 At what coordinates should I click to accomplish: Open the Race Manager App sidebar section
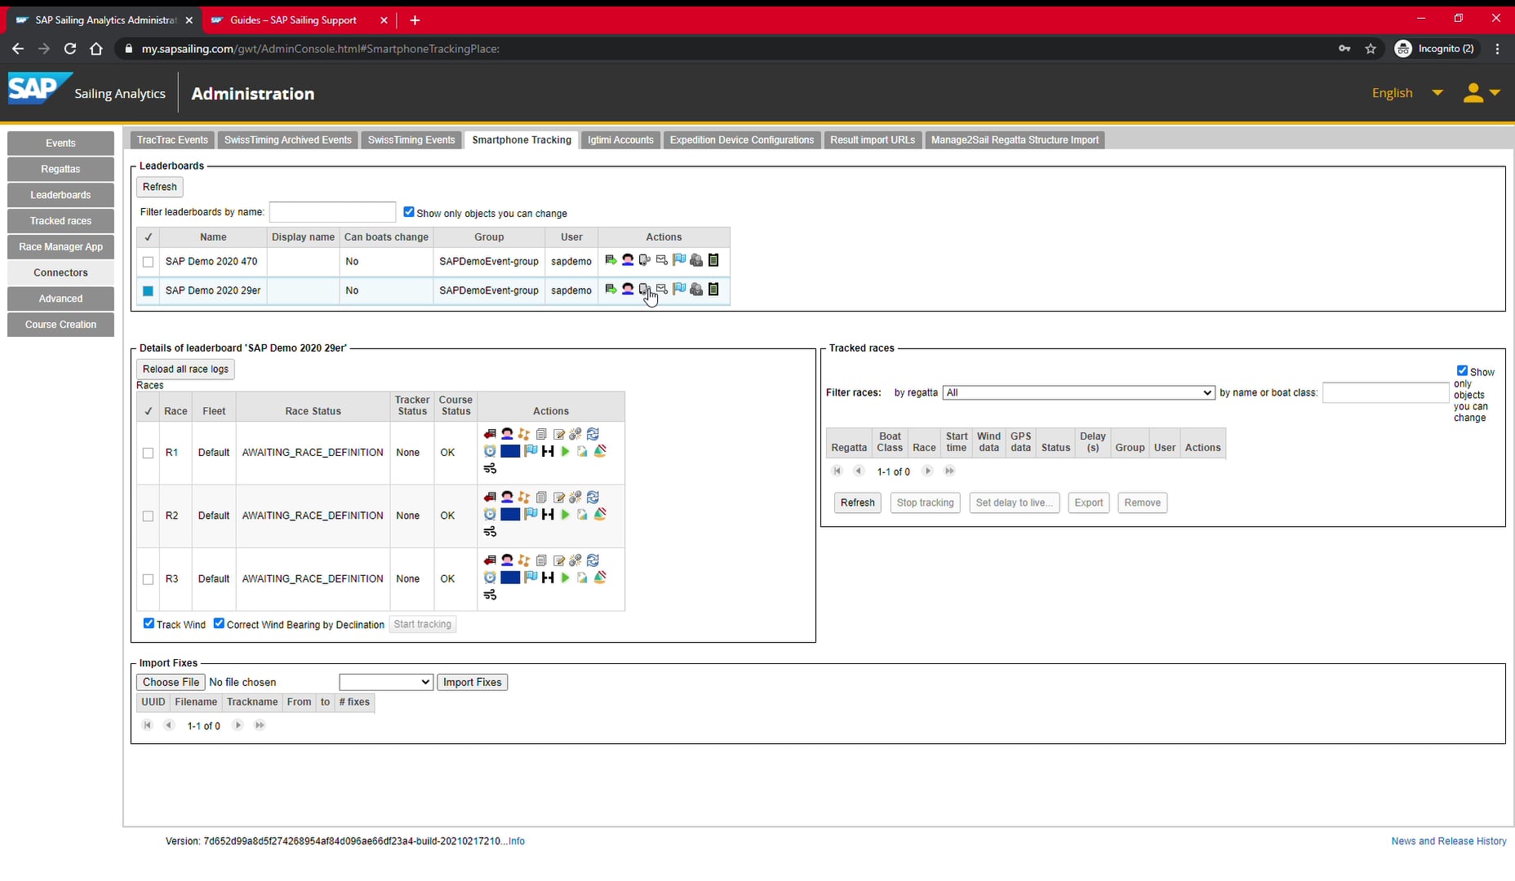coord(60,246)
